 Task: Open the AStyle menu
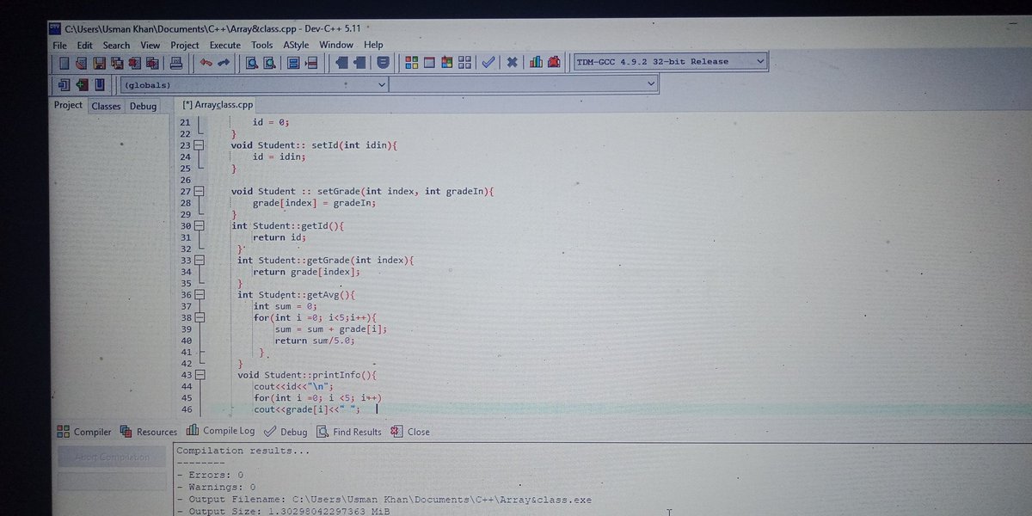296,46
